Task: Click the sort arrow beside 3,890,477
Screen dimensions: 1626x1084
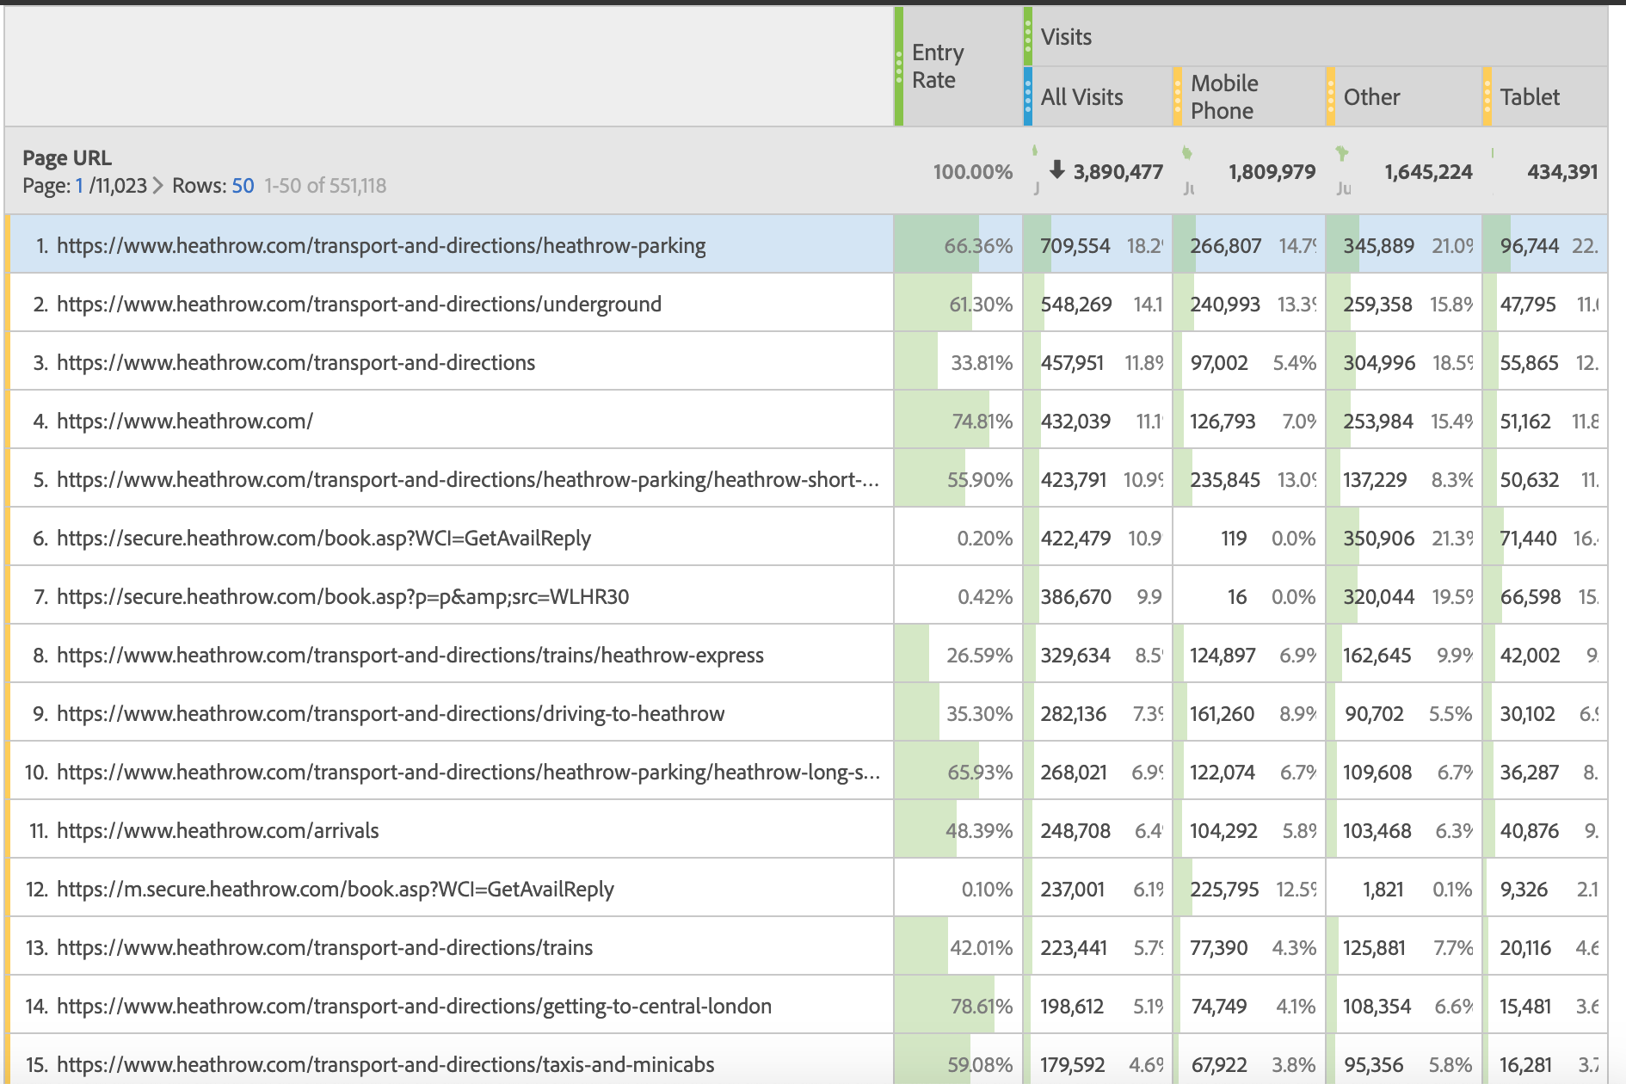Action: point(1057,169)
